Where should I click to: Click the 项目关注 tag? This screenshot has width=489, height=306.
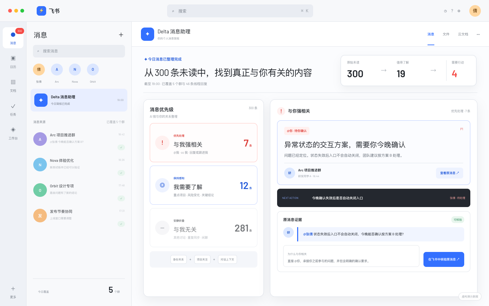(202, 259)
